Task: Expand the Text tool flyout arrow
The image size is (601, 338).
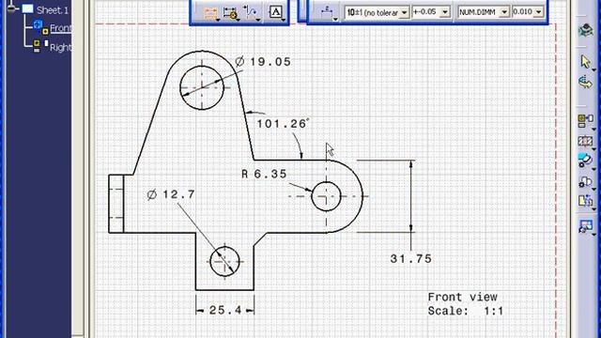Action: [284, 20]
